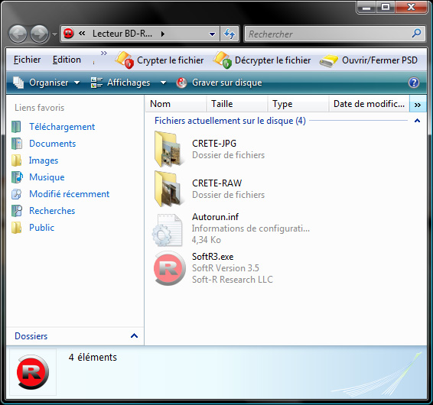Collapse the disc files group arrow
The image size is (433, 405).
click(x=417, y=121)
